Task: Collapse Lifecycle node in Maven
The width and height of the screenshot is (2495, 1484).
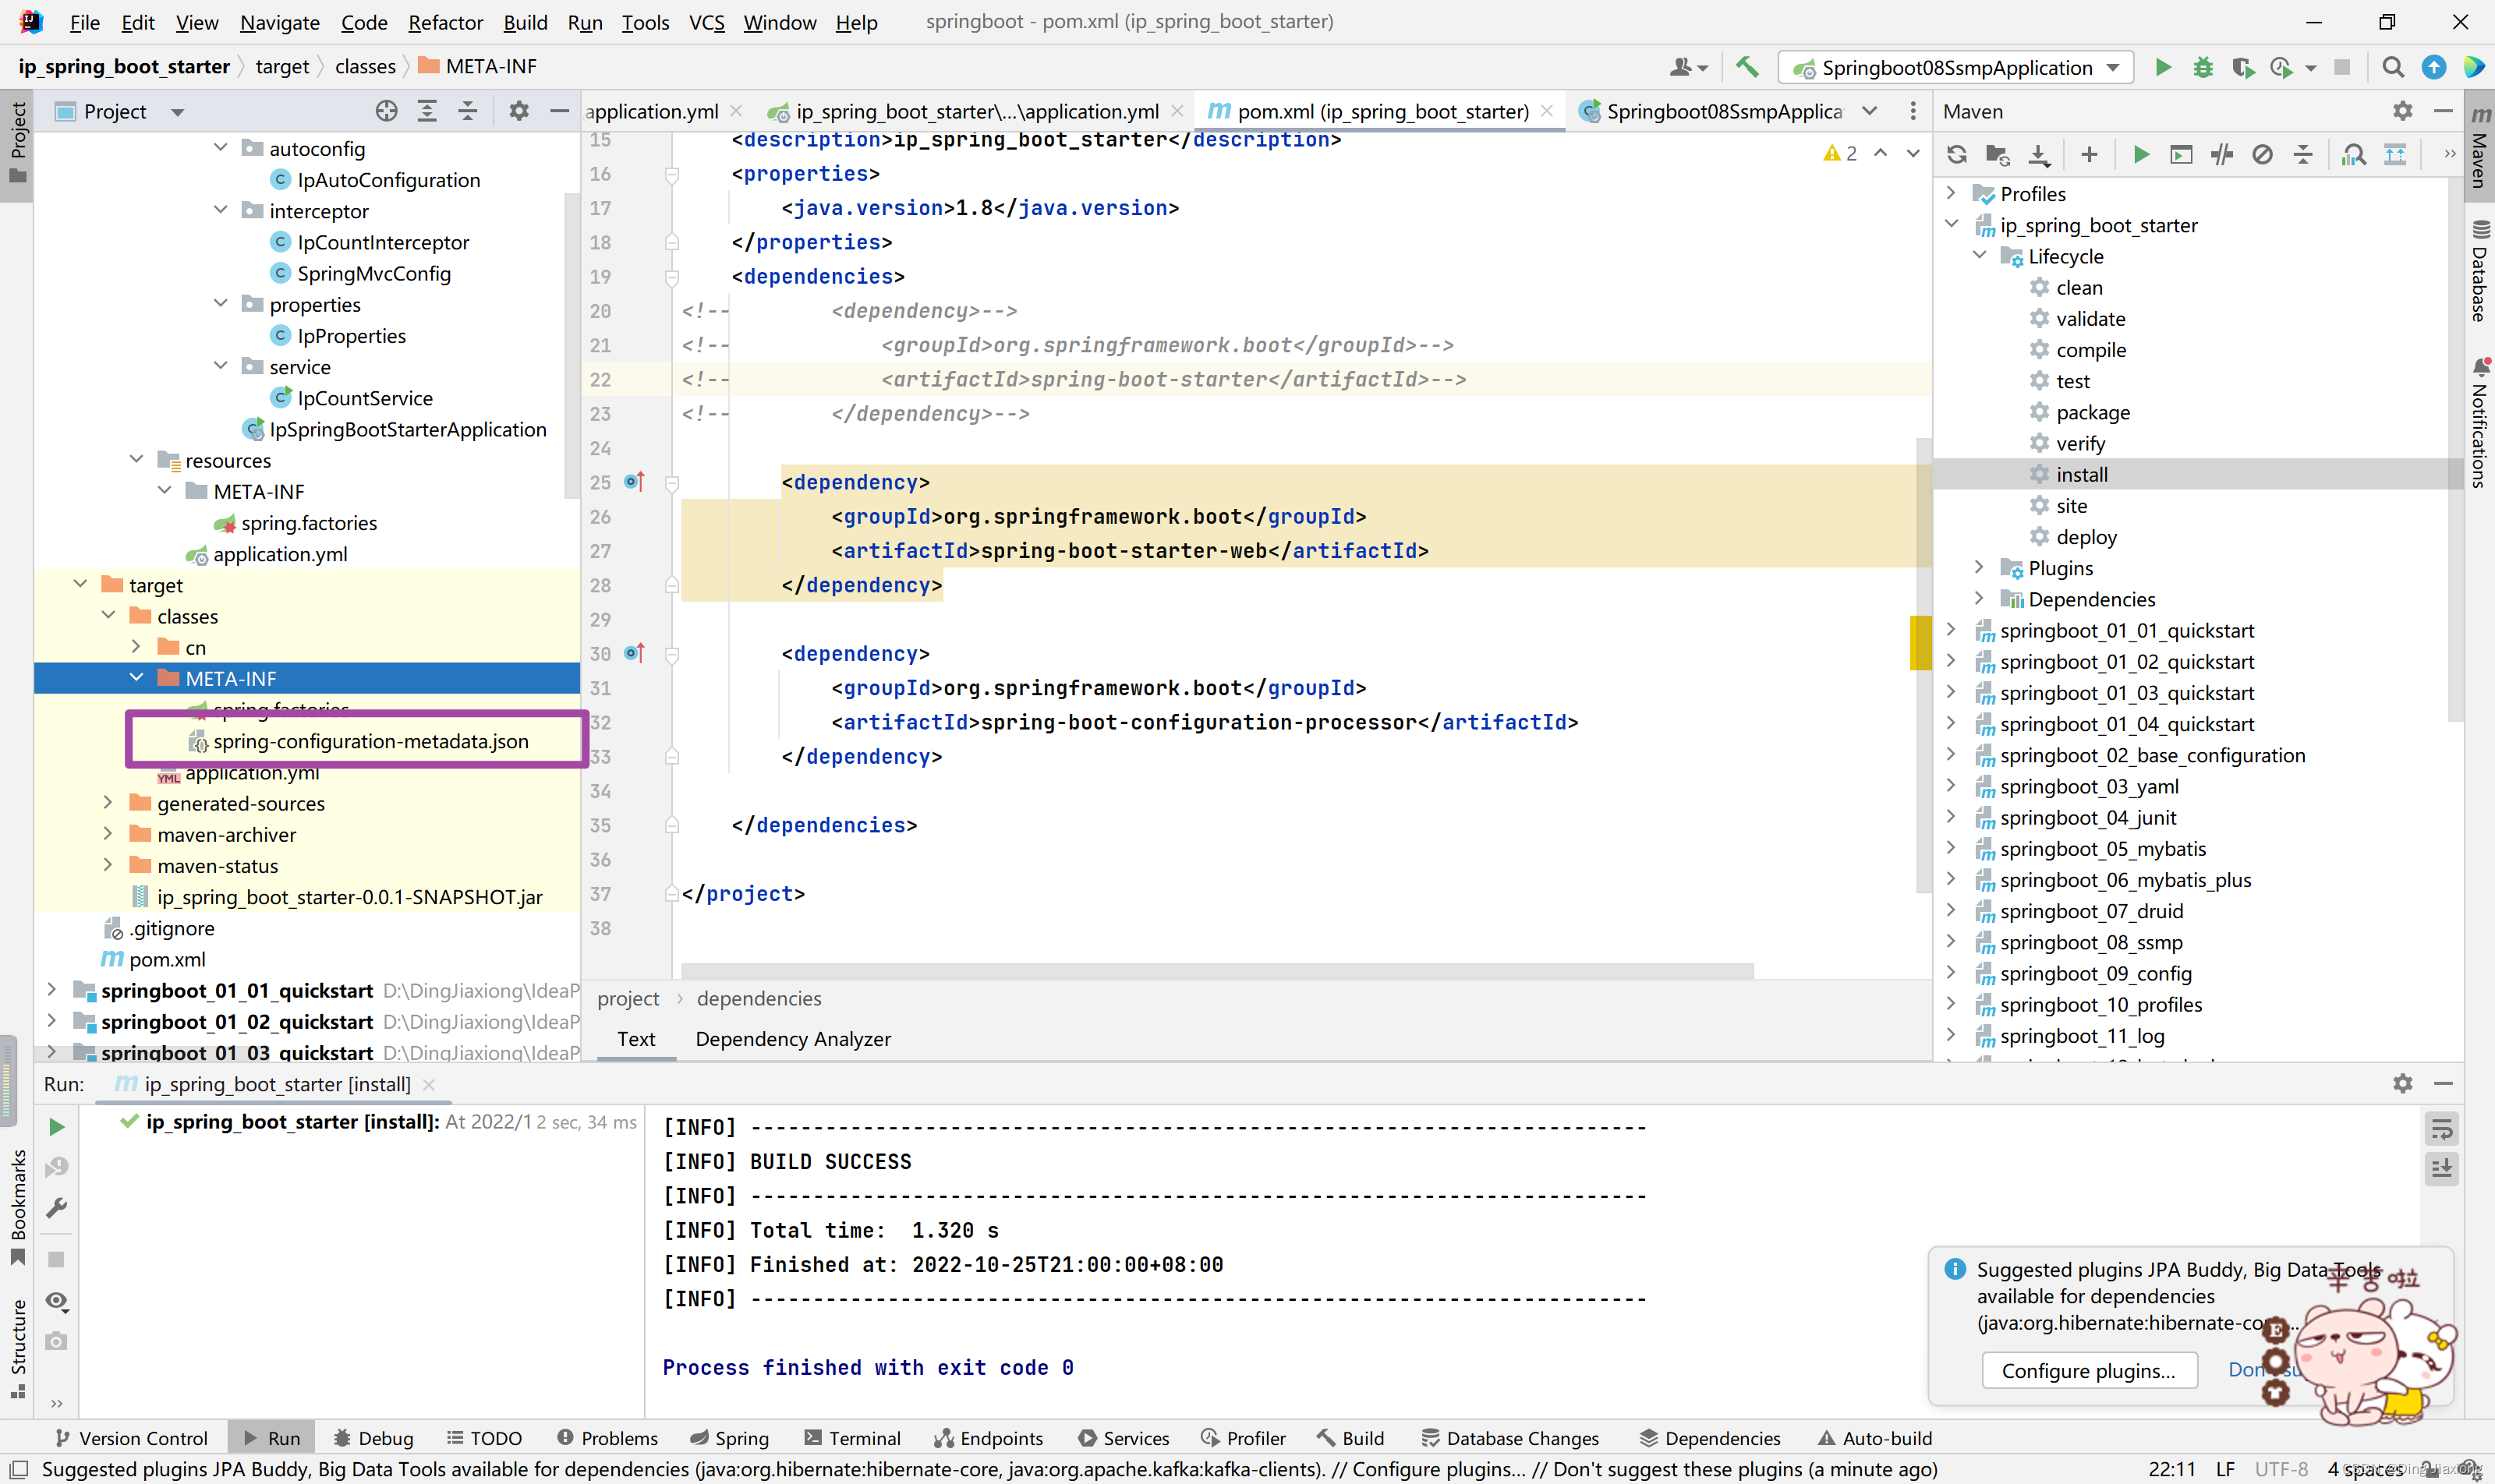Action: pyautogui.click(x=1979, y=255)
